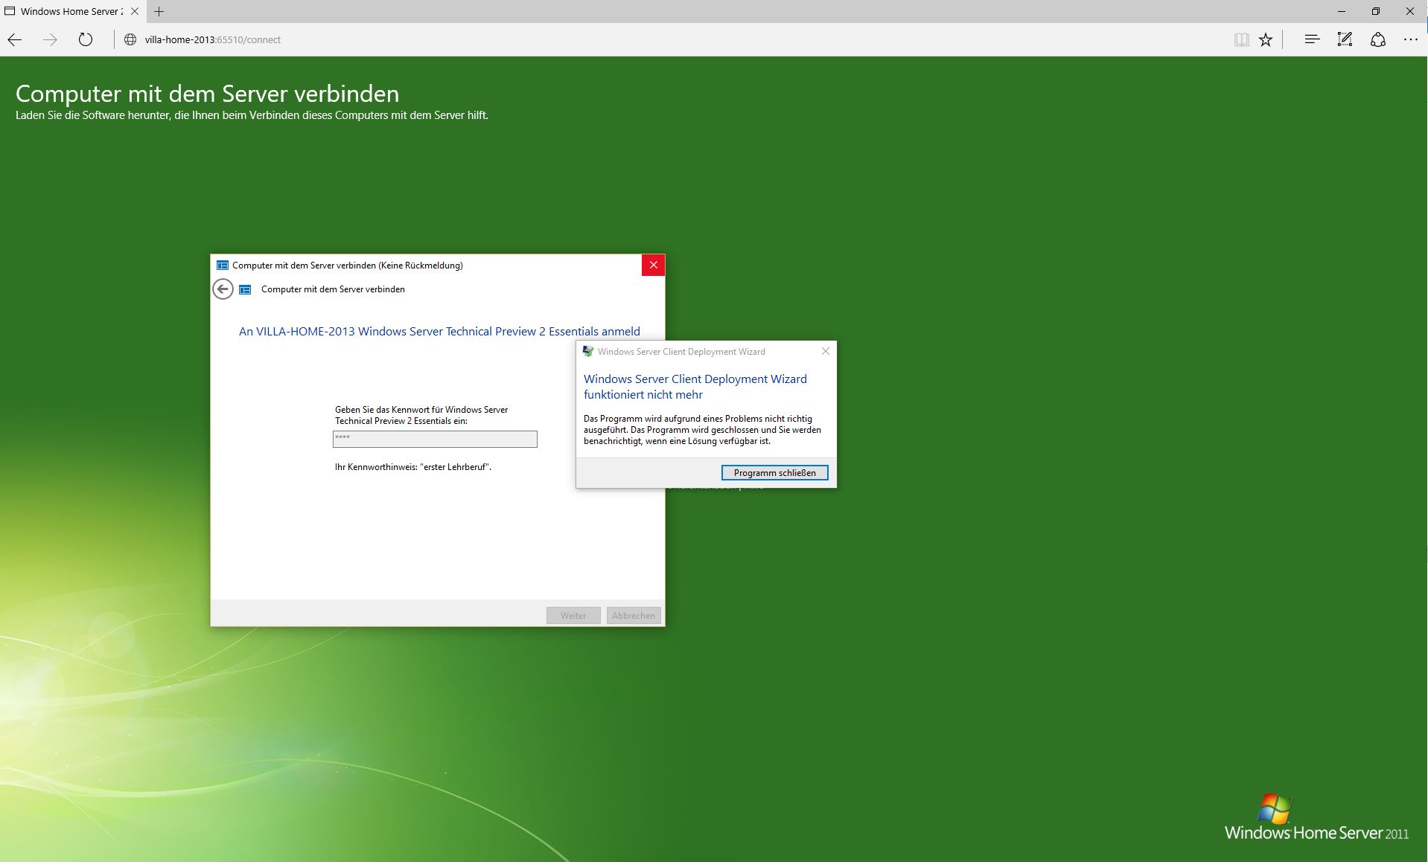Close the unresponsive connect wizard window
Image resolution: width=1428 pixels, height=862 pixels.
653,265
